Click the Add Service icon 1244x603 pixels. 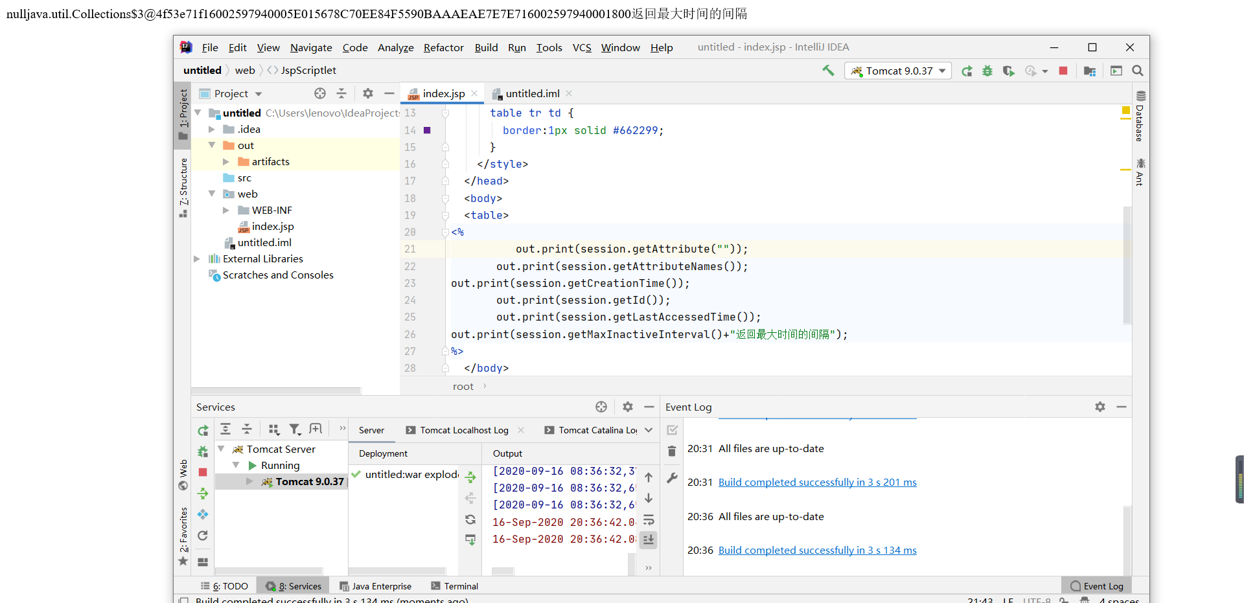316,429
